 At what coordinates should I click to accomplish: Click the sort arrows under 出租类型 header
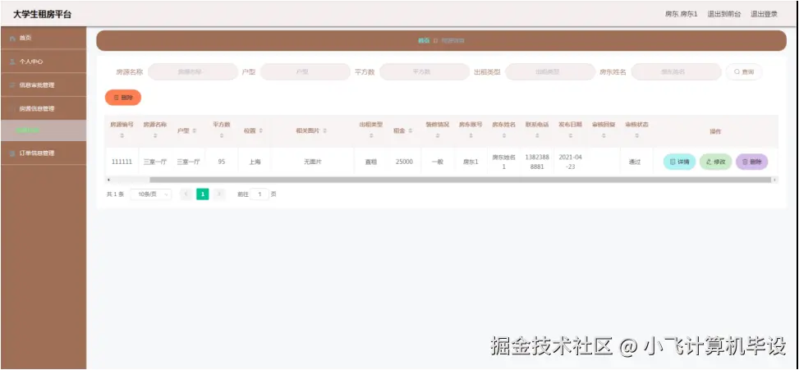tap(371, 136)
